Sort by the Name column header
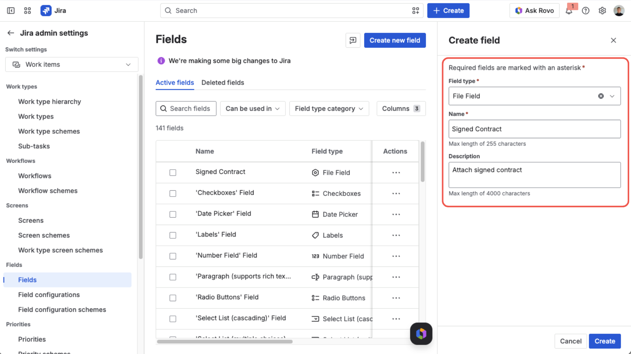The image size is (631, 354). 205,151
